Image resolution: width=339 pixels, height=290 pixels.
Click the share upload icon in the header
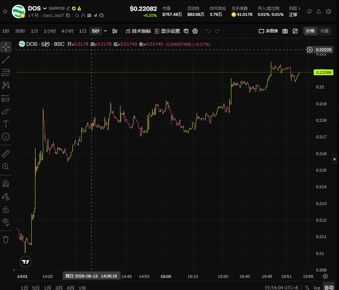(x=319, y=11)
